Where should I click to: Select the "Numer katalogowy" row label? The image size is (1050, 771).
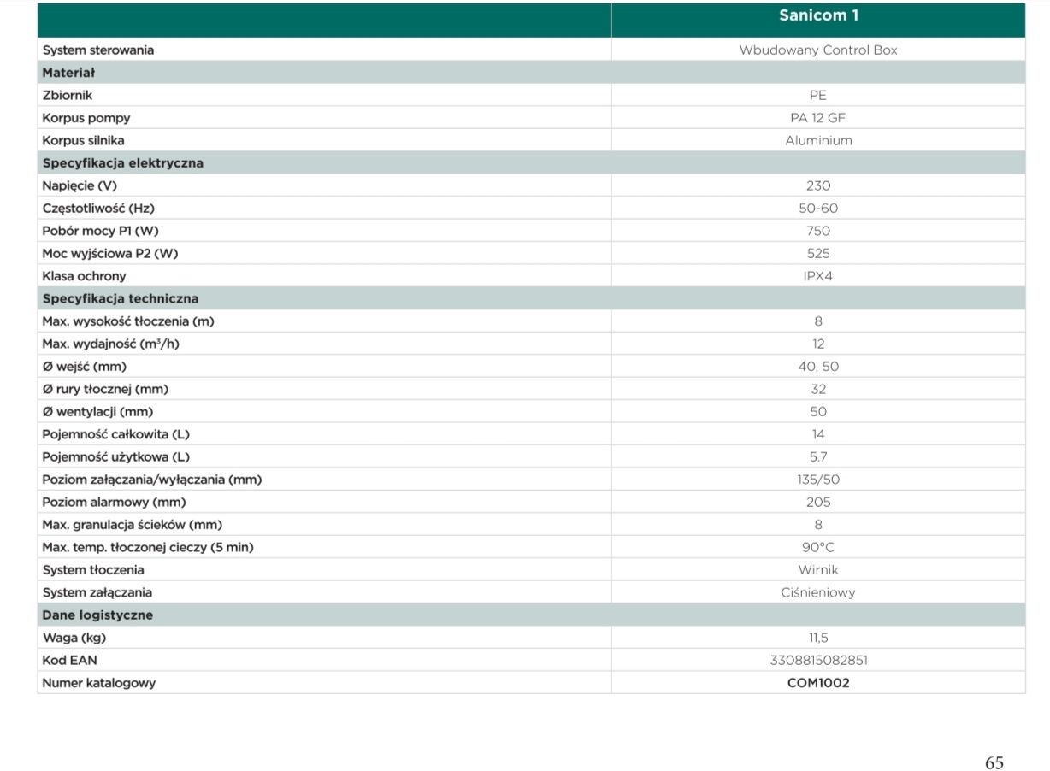[x=98, y=683]
